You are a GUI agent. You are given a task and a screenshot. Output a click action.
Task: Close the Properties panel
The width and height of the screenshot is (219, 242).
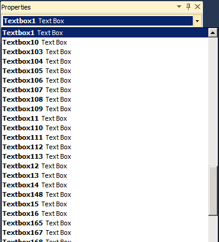[198, 7]
